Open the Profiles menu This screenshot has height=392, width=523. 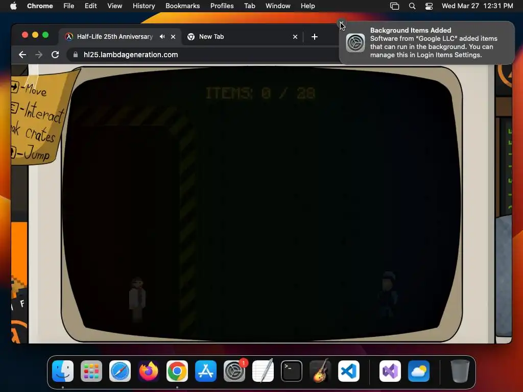[222, 6]
